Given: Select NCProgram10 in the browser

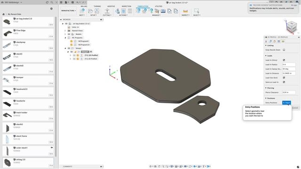Looking at the screenshot, I should [x=84, y=45].
